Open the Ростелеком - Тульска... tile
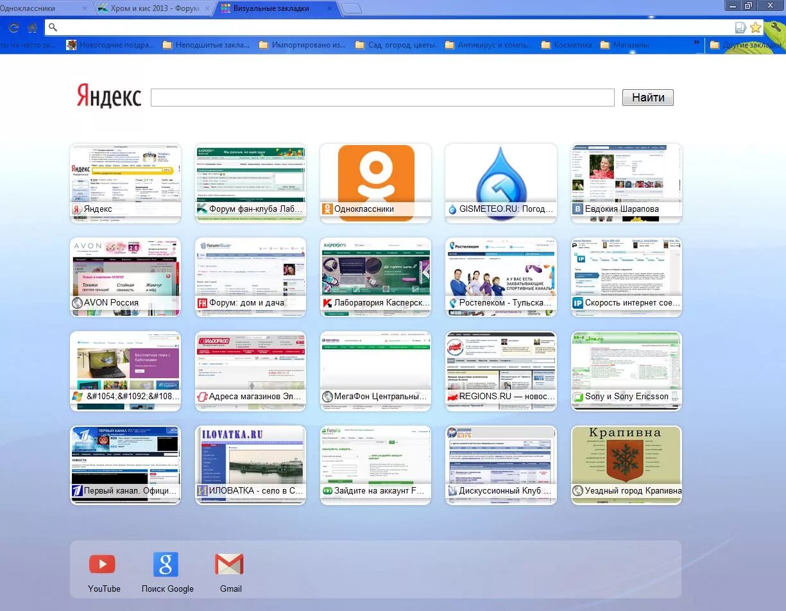This screenshot has width=786, height=611. click(500, 277)
